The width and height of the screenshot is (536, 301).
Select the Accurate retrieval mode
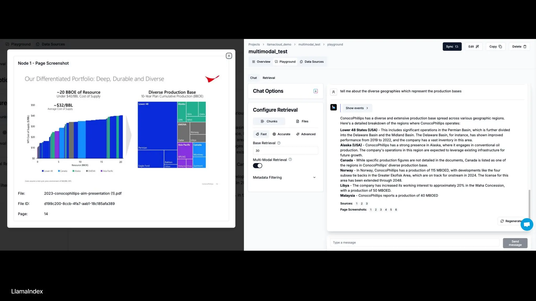(281, 134)
